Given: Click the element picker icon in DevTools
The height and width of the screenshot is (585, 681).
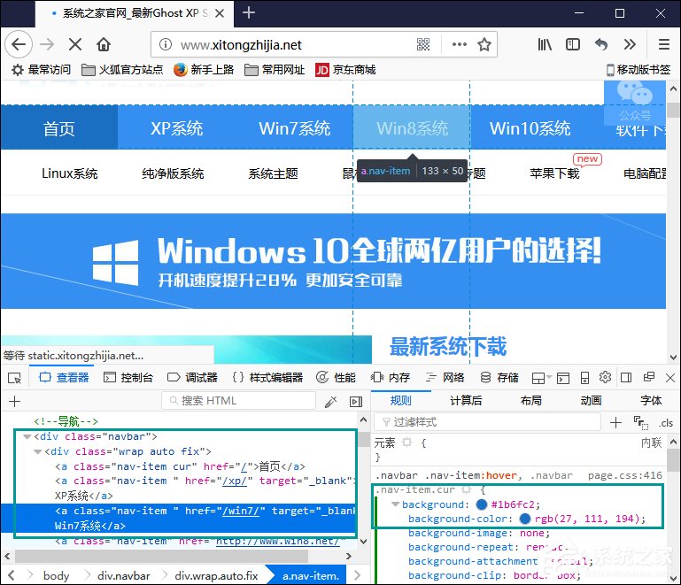Looking at the screenshot, I should (x=15, y=378).
